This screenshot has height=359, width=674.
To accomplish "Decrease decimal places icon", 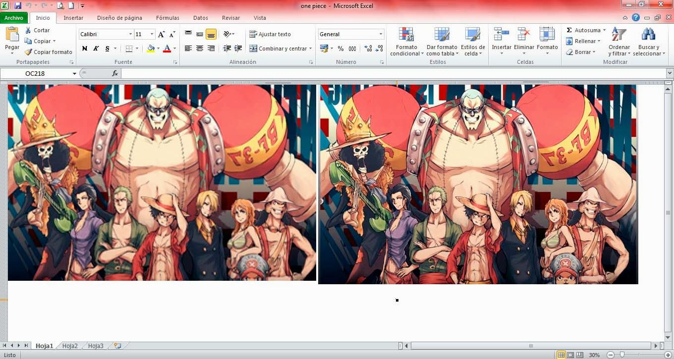I will point(380,49).
